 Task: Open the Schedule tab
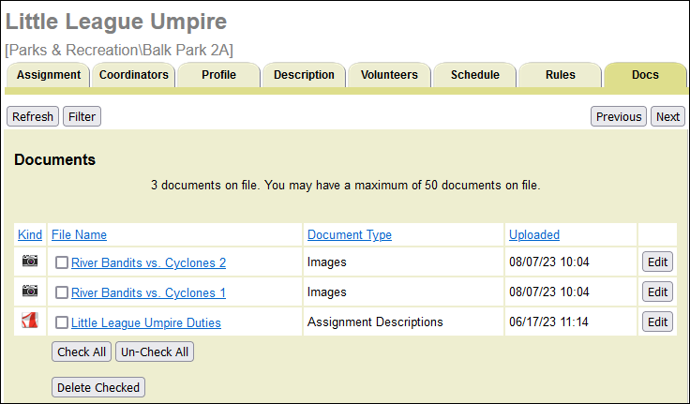tap(474, 75)
